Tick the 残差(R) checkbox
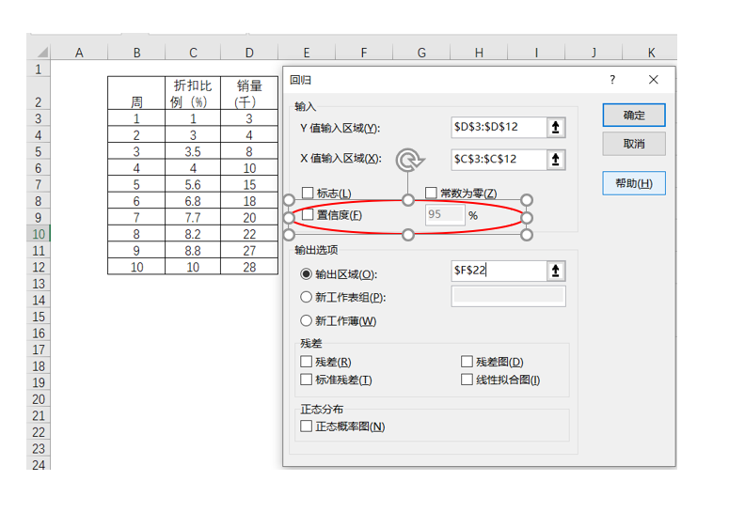 point(306,362)
